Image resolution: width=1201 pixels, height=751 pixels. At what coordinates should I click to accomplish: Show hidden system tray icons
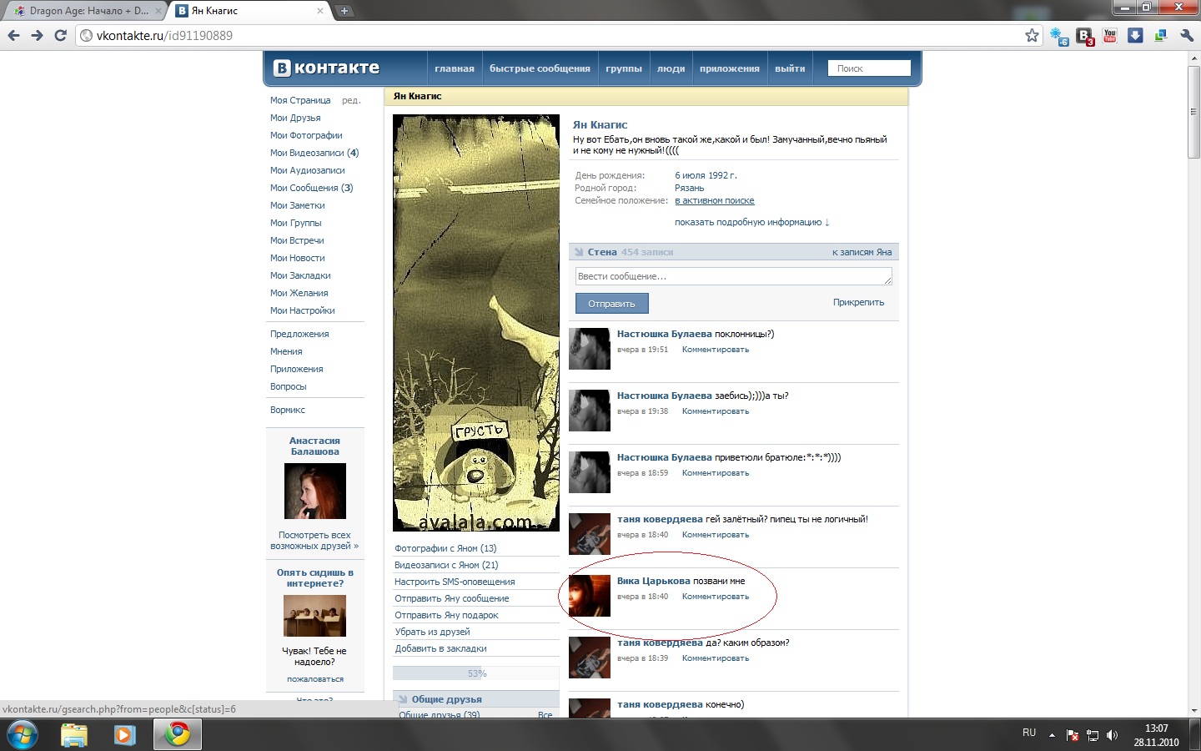click(x=1052, y=735)
